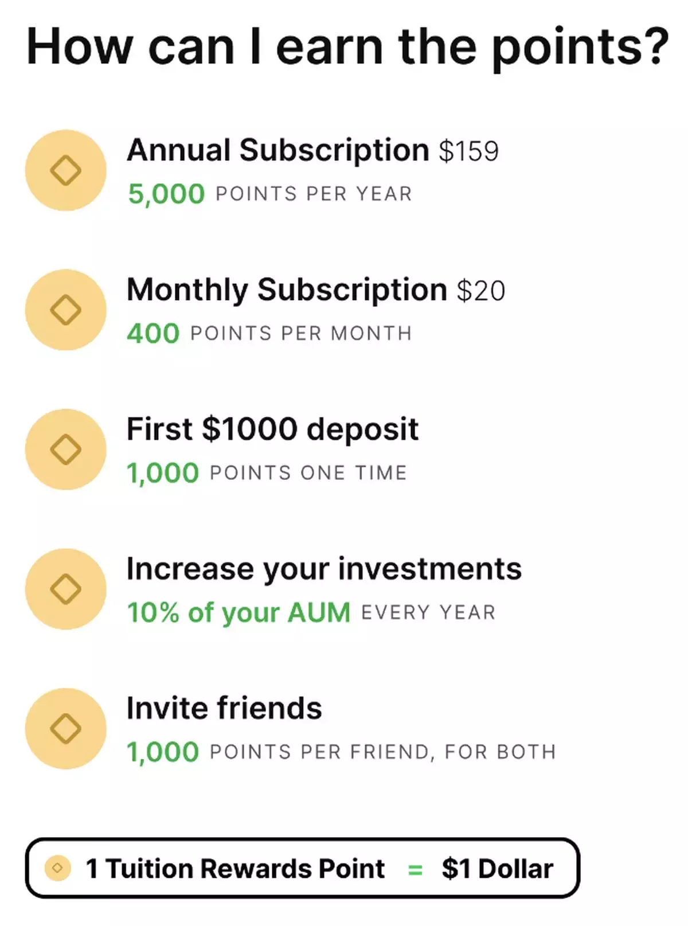Click the Increase your investments heading

pyautogui.click(x=324, y=569)
